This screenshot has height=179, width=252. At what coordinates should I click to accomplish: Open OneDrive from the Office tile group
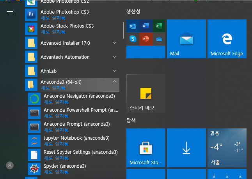click(x=159, y=39)
